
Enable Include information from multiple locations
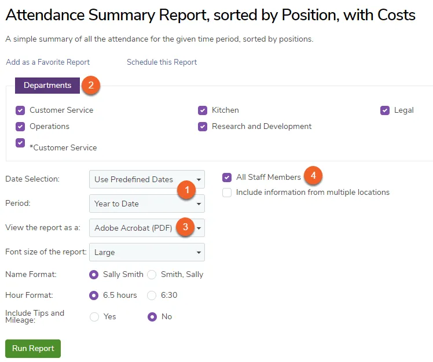pyautogui.click(x=227, y=193)
